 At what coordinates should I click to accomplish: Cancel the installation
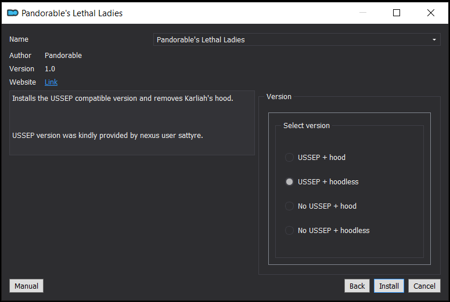[x=424, y=286]
